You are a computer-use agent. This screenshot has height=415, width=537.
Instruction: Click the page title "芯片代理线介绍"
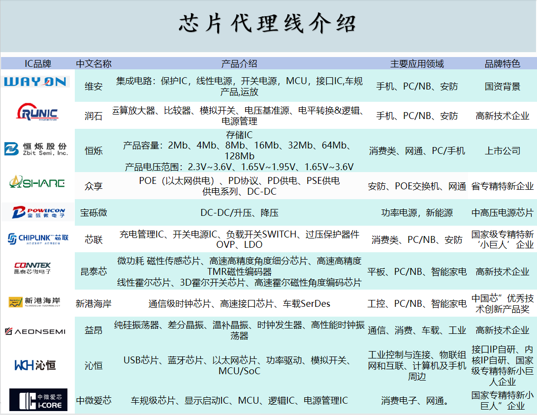coord(268,24)
